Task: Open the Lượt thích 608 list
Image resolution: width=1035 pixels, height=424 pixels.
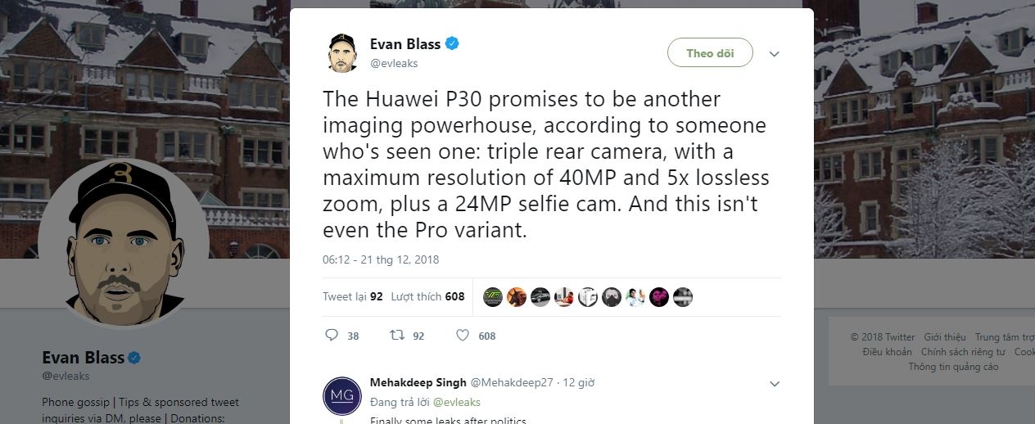Action: 427,296
